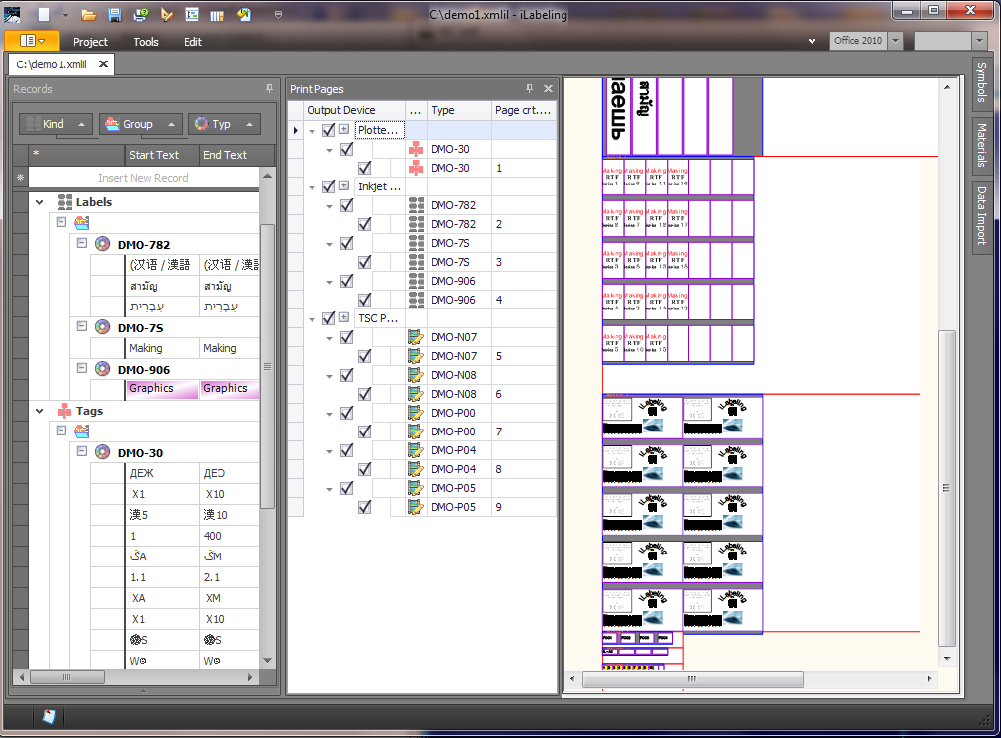This screenshot has height=738, width=1001.
Task: Collapse the DMO-906 record node
Action: coord(81,368)
